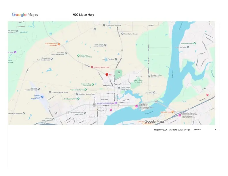Click Granbury Carpet Cleaning marker

pos(53,119)
